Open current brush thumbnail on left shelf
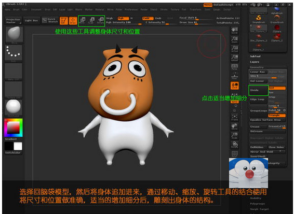294x214 pixels. (x=14, y=34)
